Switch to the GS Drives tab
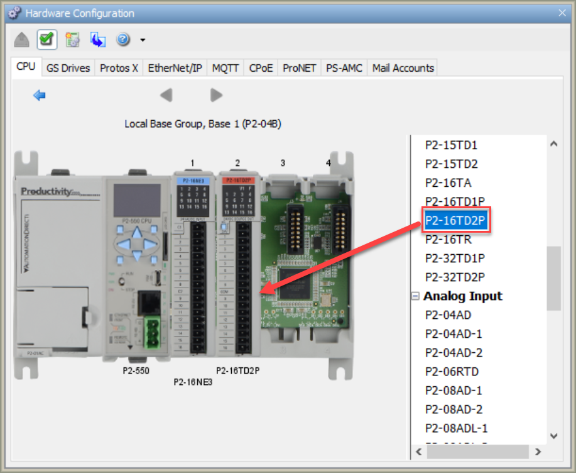The image size is (576, 473). click(68, 68)
